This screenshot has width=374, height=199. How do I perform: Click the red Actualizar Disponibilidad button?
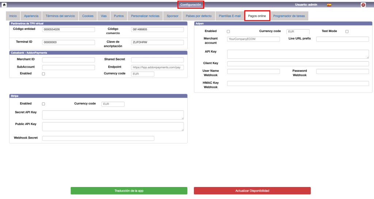pos(252,191)
